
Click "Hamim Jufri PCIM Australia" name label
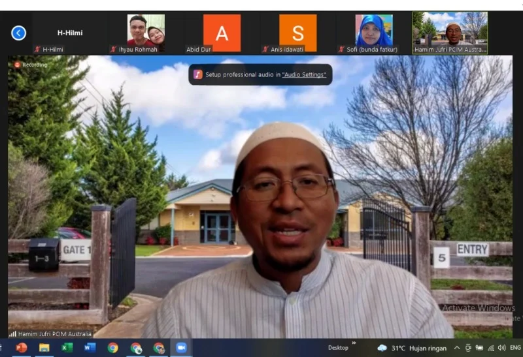pos(55,334)
